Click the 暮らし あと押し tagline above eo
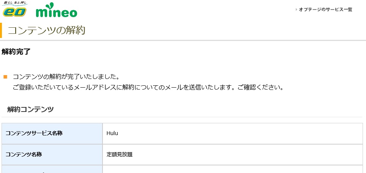The image size is (366, 173). (15, 3)
